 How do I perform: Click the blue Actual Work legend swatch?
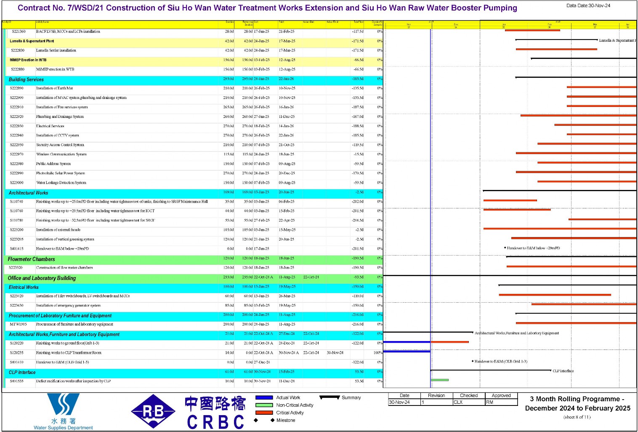(264, 397)
